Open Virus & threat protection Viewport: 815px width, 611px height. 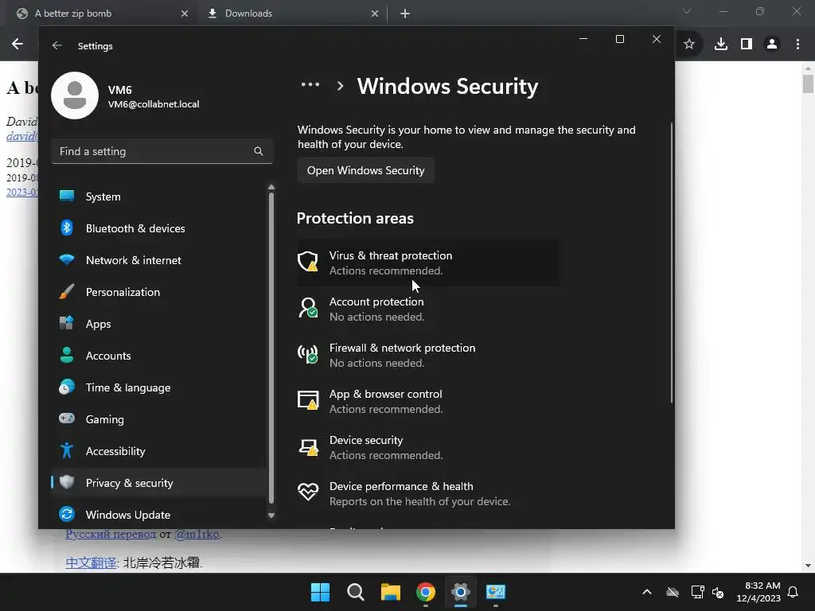[428, 263]
